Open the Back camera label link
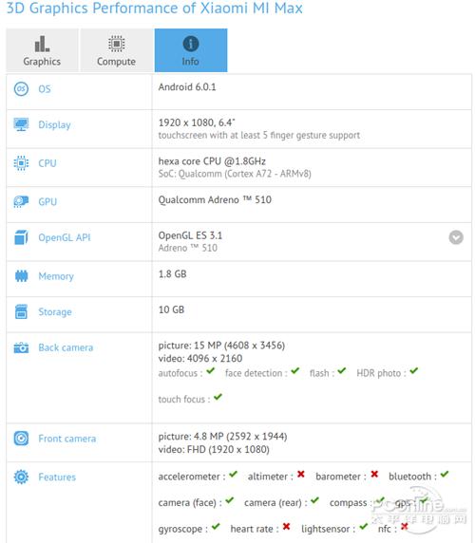Image resolution: width=475 pixels, height=543 pixels. pos(66,347)
